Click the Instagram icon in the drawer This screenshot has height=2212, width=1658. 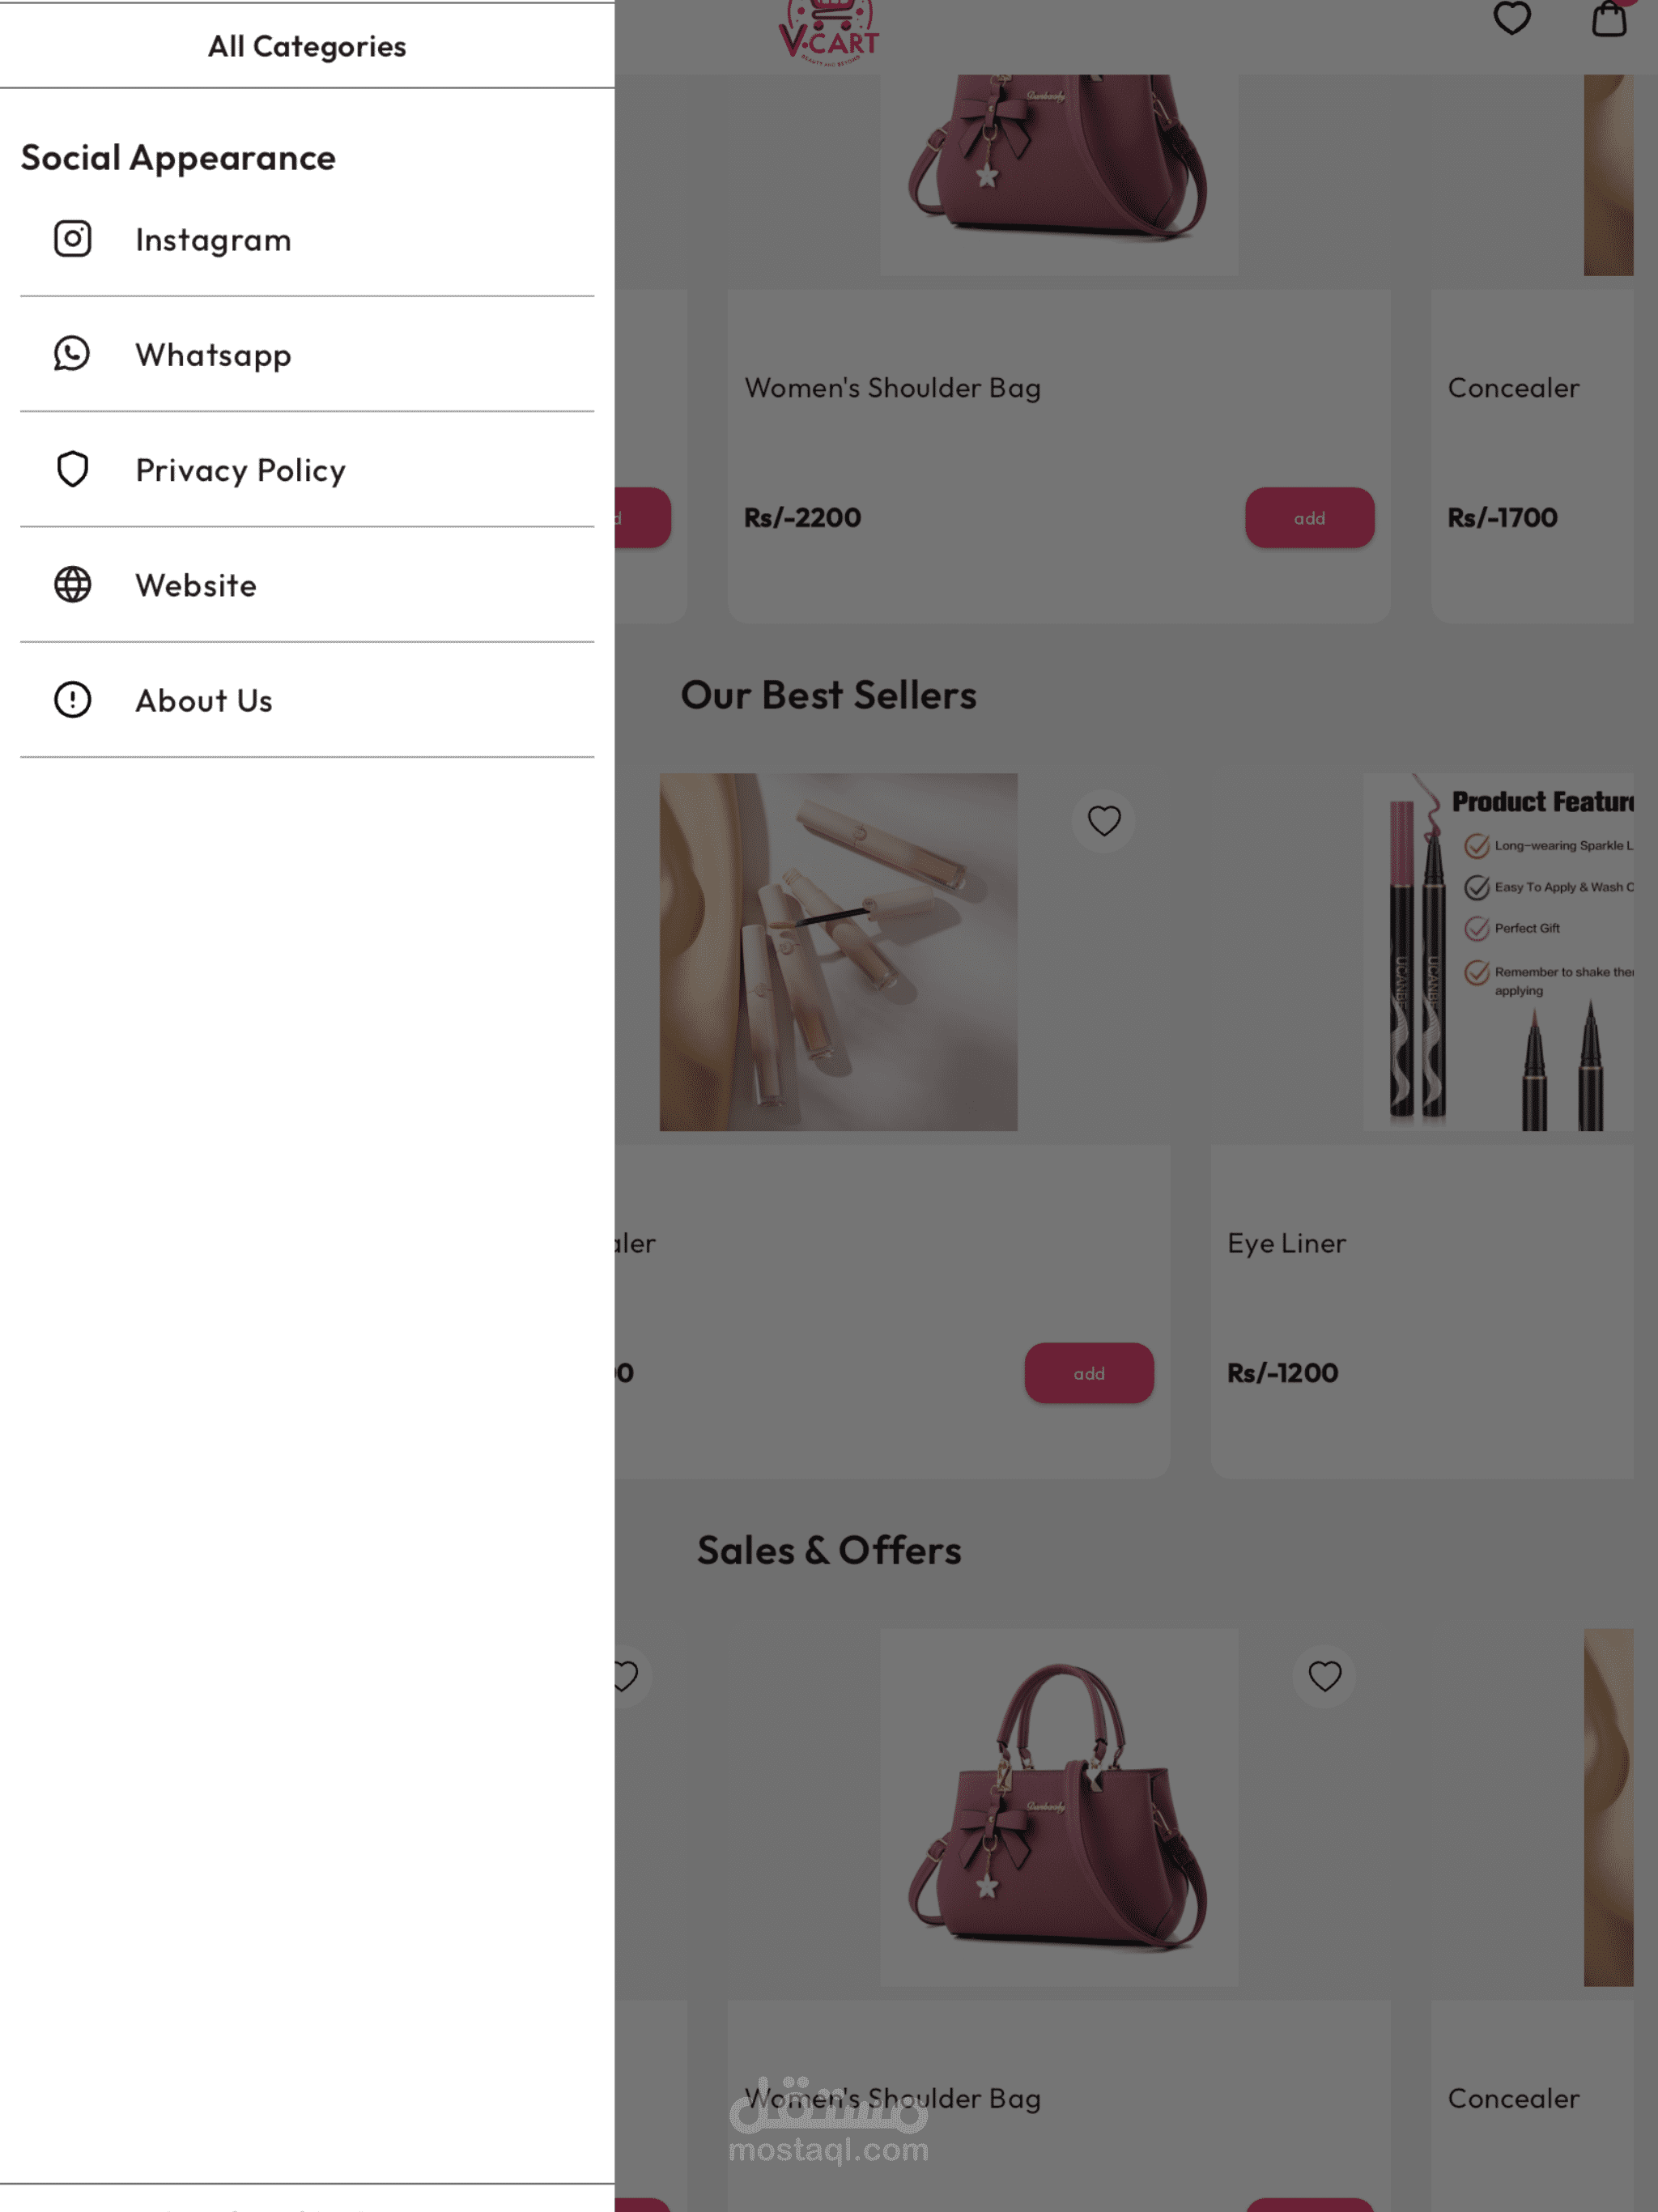click(72, 239)
